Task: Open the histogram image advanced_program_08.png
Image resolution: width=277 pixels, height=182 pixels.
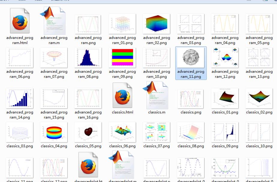Action: pos(88,57)
